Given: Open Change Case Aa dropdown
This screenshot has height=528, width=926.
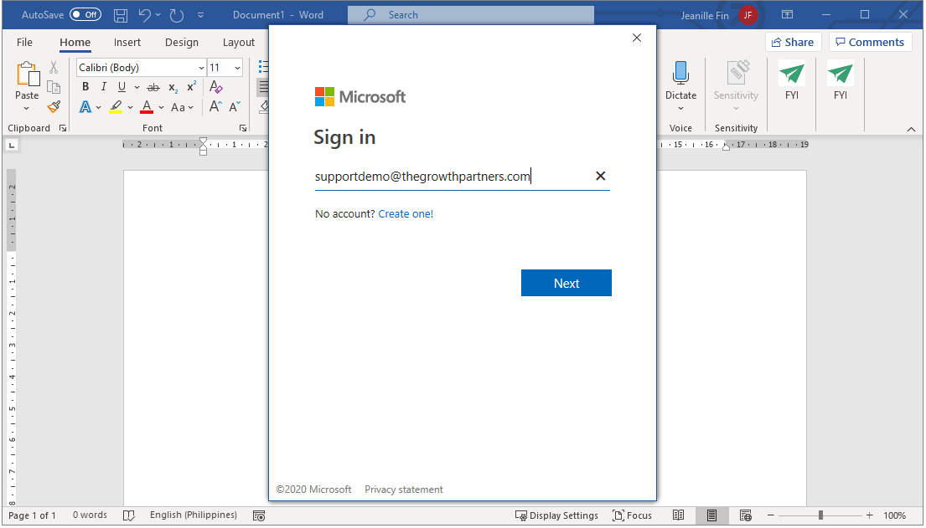Looking at the screenshot, I should coord(182,107).
